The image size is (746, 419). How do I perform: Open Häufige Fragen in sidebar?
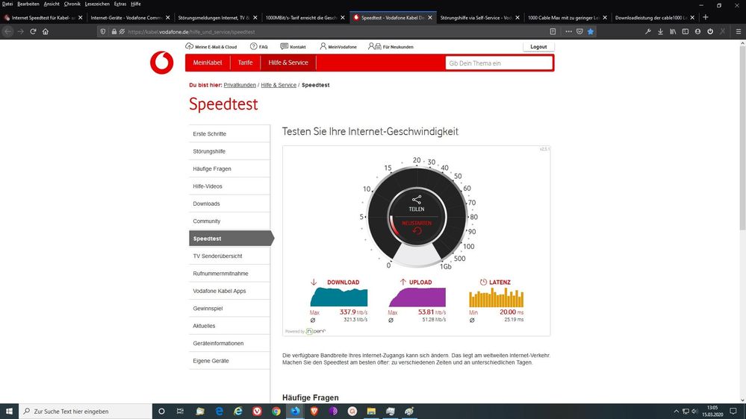coord(229,168)
